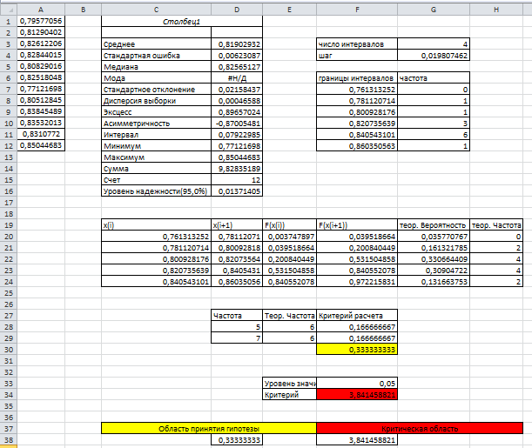Image resolution: width=532 pixels, height=448 pixels.
Task: Select column header F
Action: (357, 10)
